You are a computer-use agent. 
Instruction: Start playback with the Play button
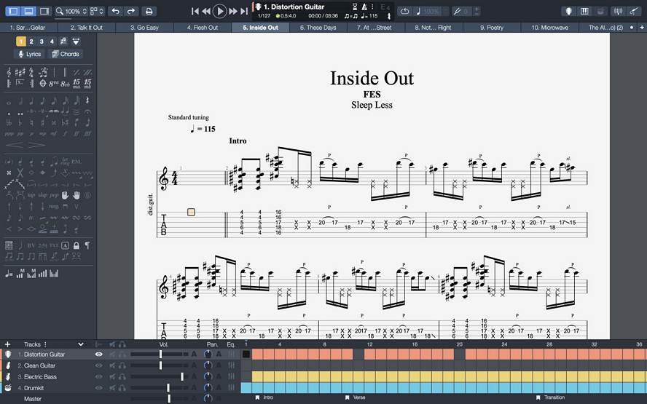click(219, 11)
